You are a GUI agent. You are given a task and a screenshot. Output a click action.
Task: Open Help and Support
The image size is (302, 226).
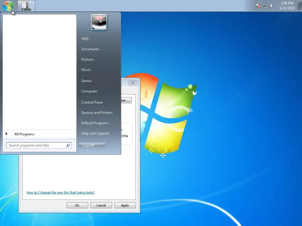[x=95, y=133]
